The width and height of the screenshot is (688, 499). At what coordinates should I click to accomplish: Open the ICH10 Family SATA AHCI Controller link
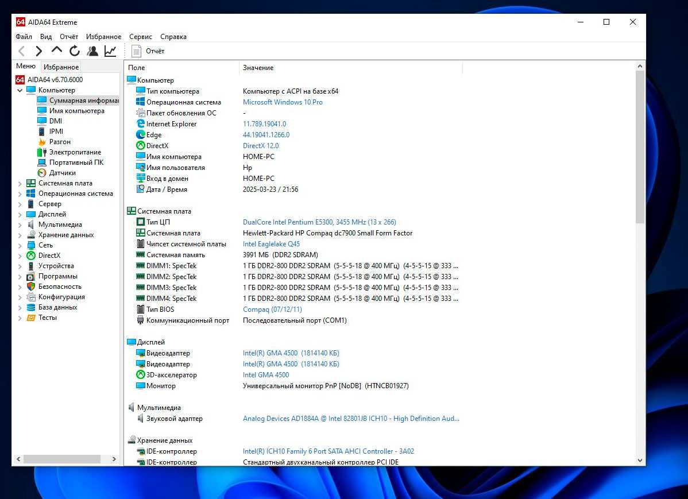point(328,451)
